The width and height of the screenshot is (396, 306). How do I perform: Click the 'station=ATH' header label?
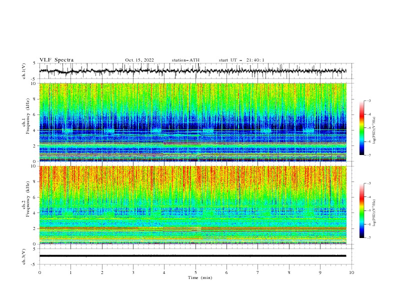(x=185, y=60)
